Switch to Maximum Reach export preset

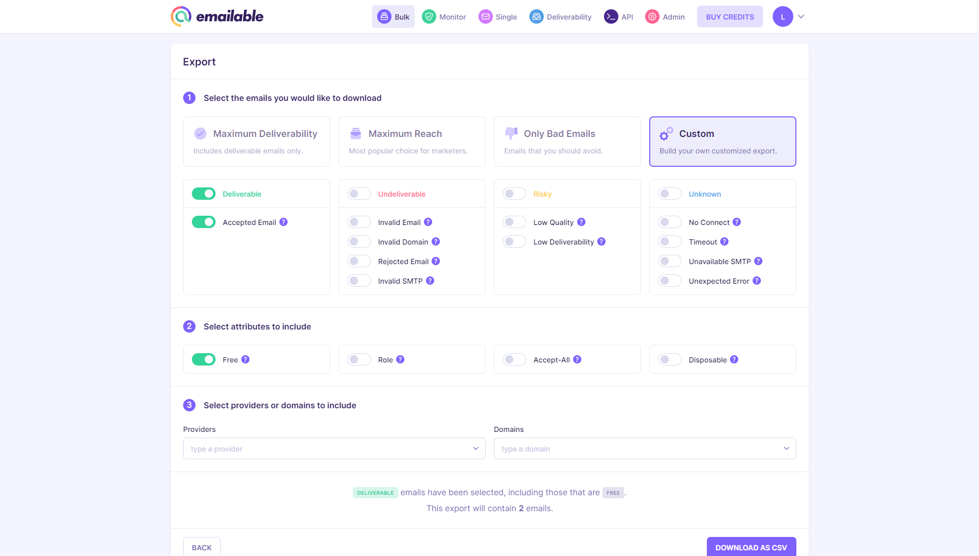[x=412, y=141]
